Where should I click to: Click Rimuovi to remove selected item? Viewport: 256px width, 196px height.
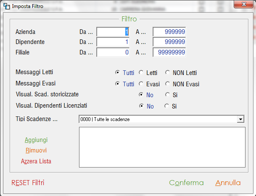36,150
